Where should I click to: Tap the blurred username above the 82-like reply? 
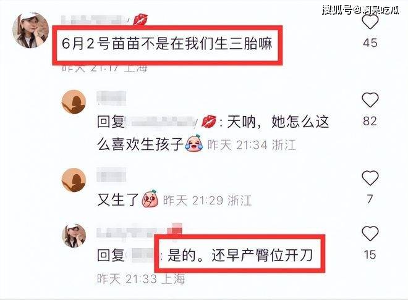click(x=111, y=98)
